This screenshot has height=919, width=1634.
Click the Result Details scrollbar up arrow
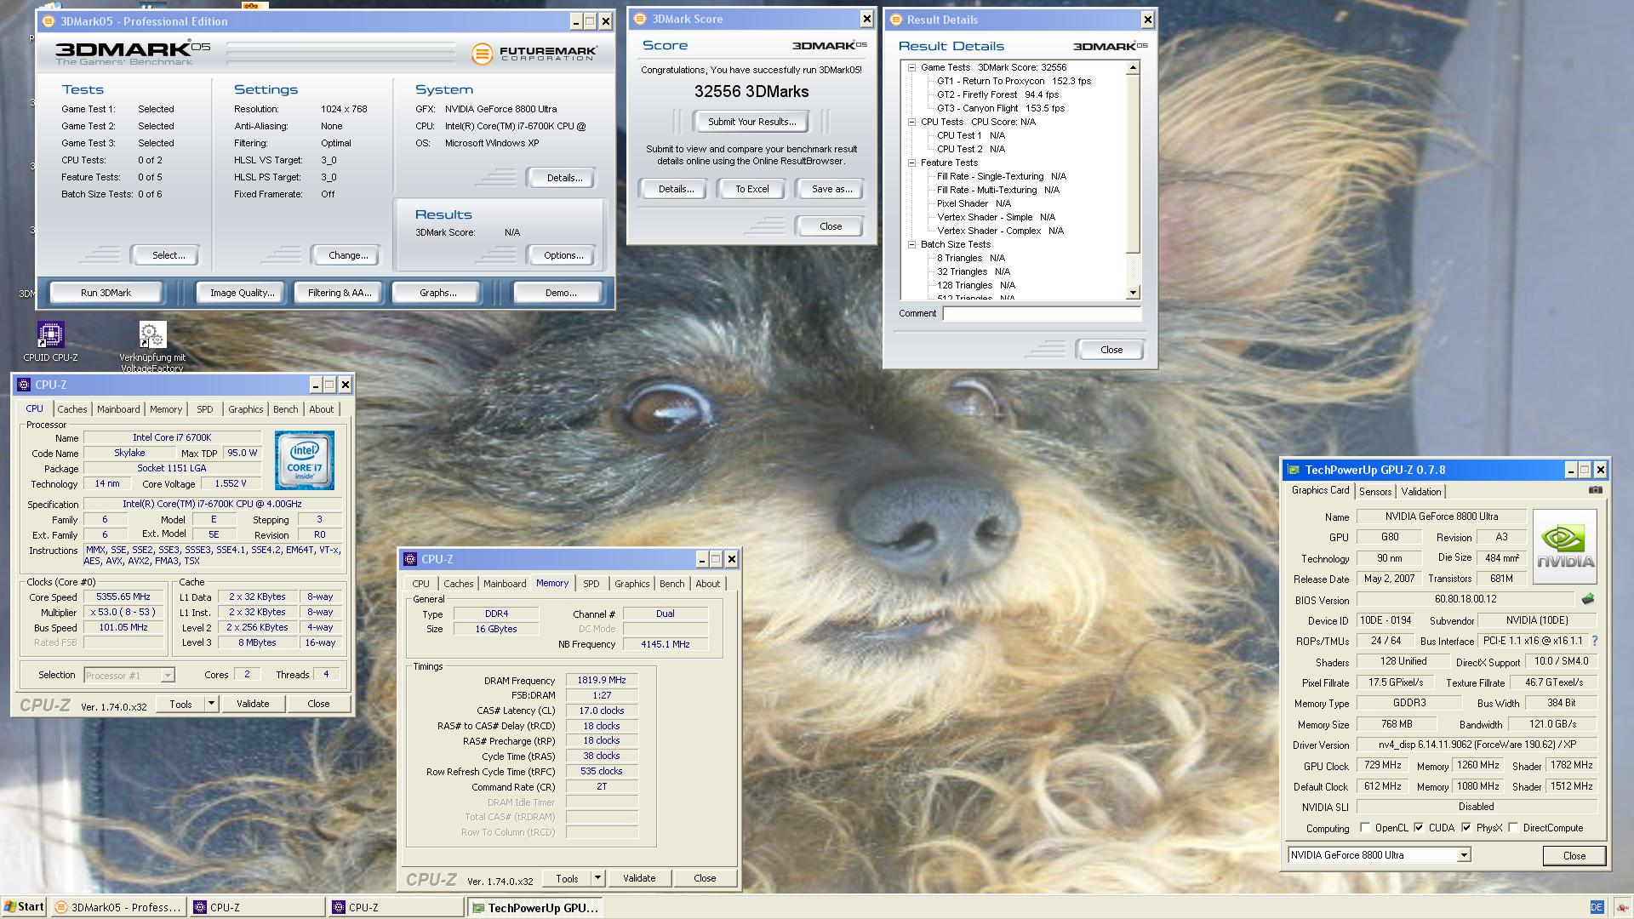click(x=1133, y=67)
